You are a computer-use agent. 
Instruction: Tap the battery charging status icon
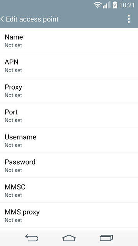115,5
